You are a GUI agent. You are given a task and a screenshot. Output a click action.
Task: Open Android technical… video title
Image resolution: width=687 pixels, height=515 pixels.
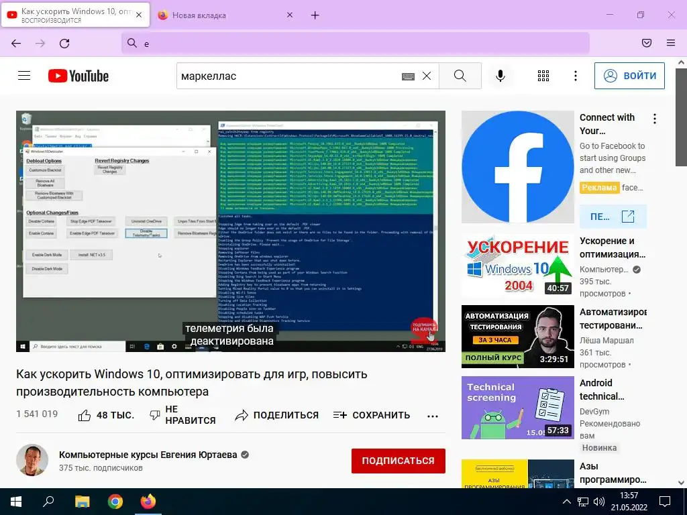pos(602,390)
